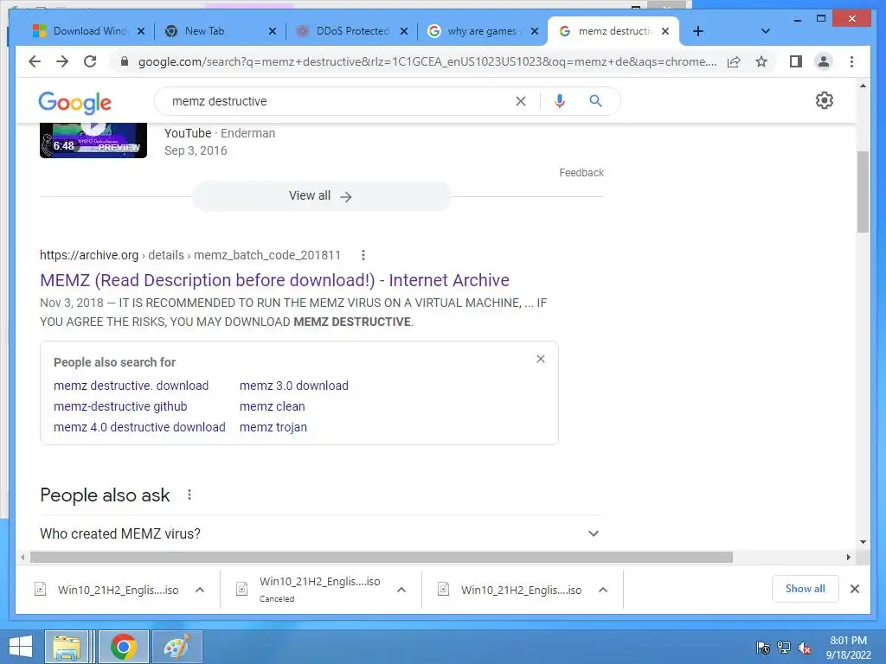886x664 pixels.
Task: Open more options for the archive.org result
Action: click(x=363, y=255)
